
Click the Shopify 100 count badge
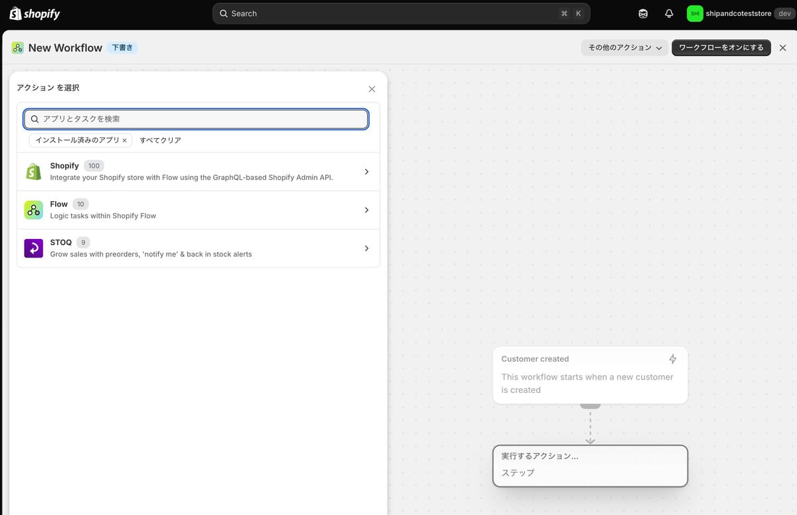click(94, 166)
